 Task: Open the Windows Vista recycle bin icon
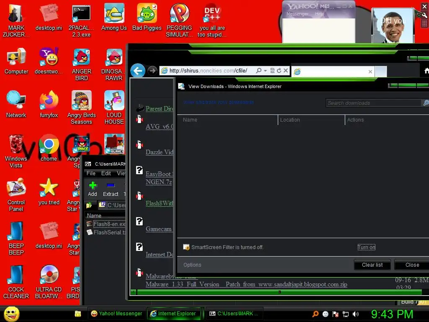16,151
